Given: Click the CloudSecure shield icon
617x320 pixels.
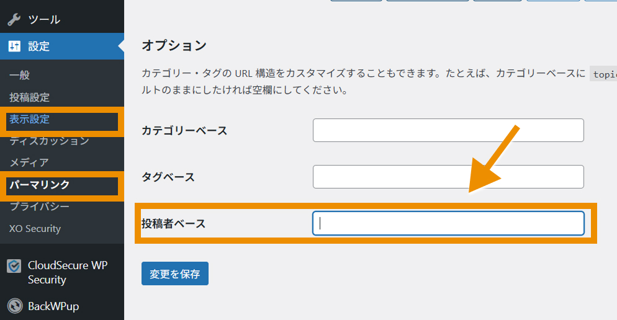Looking at the screenshot, I should click(14, 266).
